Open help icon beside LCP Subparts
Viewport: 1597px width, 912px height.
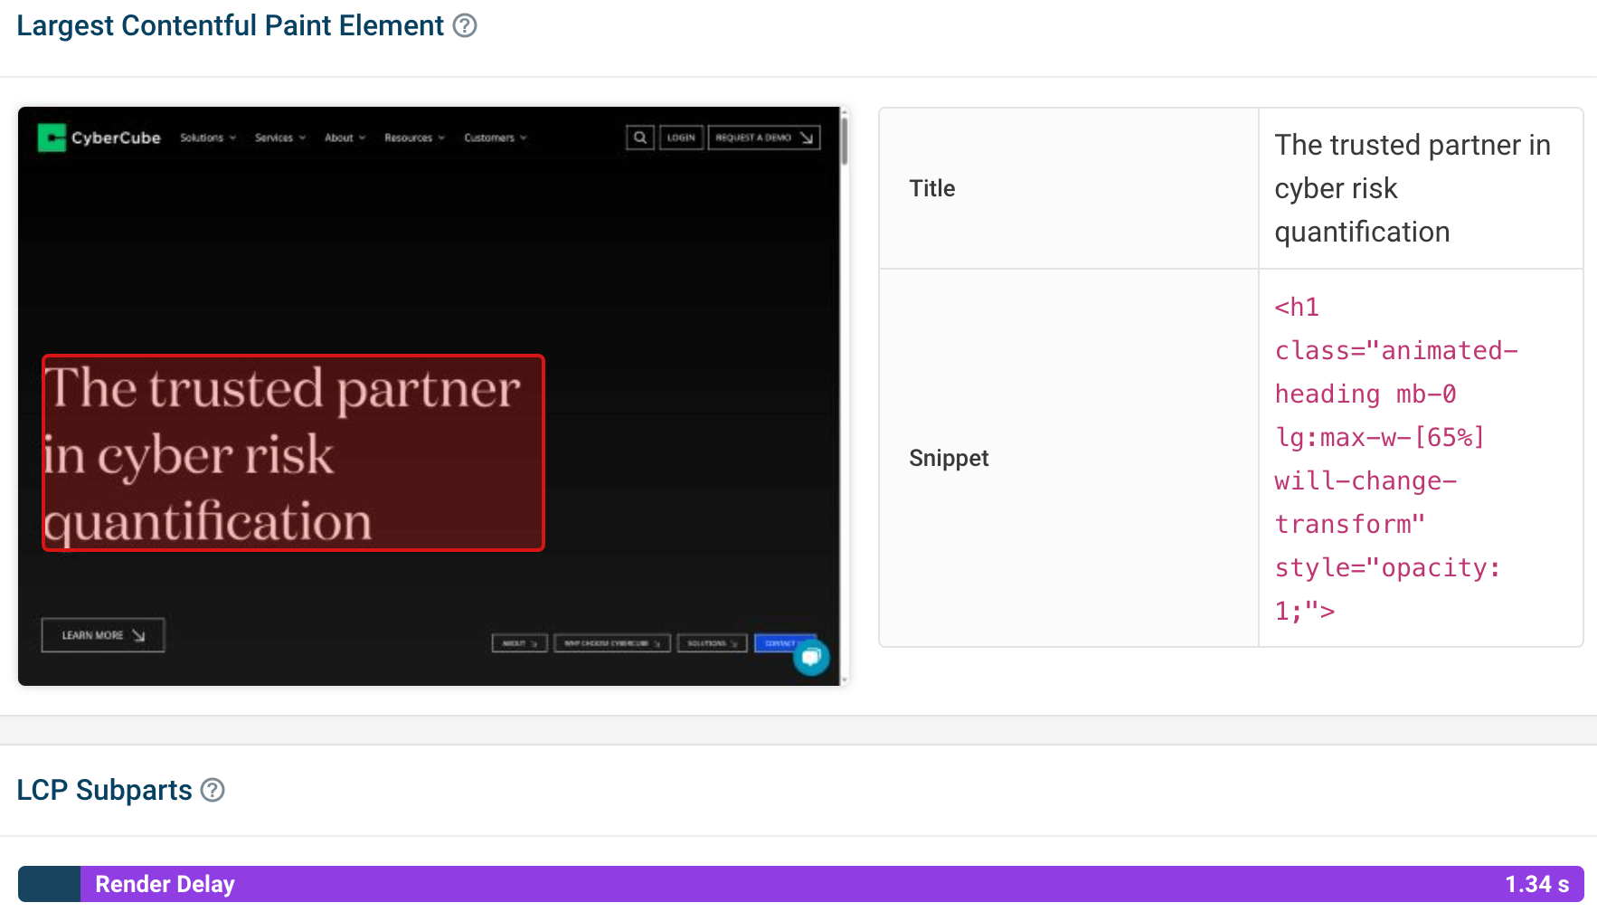(x=213, y=790)
